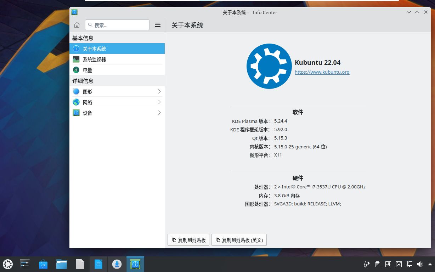This screenshot has width=435, height=272.
Task: Click 复制到剪贴板 button
Action: pos(188,240)
